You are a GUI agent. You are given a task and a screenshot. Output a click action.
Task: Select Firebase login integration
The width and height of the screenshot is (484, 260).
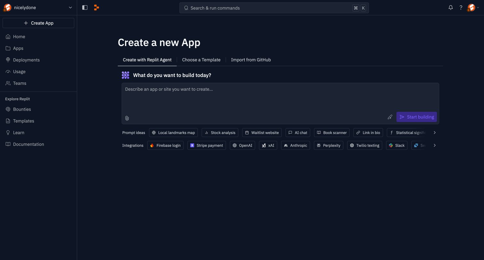tap(165, 145)
